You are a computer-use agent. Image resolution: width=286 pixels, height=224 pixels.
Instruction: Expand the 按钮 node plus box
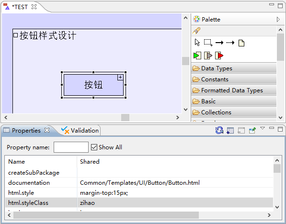[x=120, y=77]
